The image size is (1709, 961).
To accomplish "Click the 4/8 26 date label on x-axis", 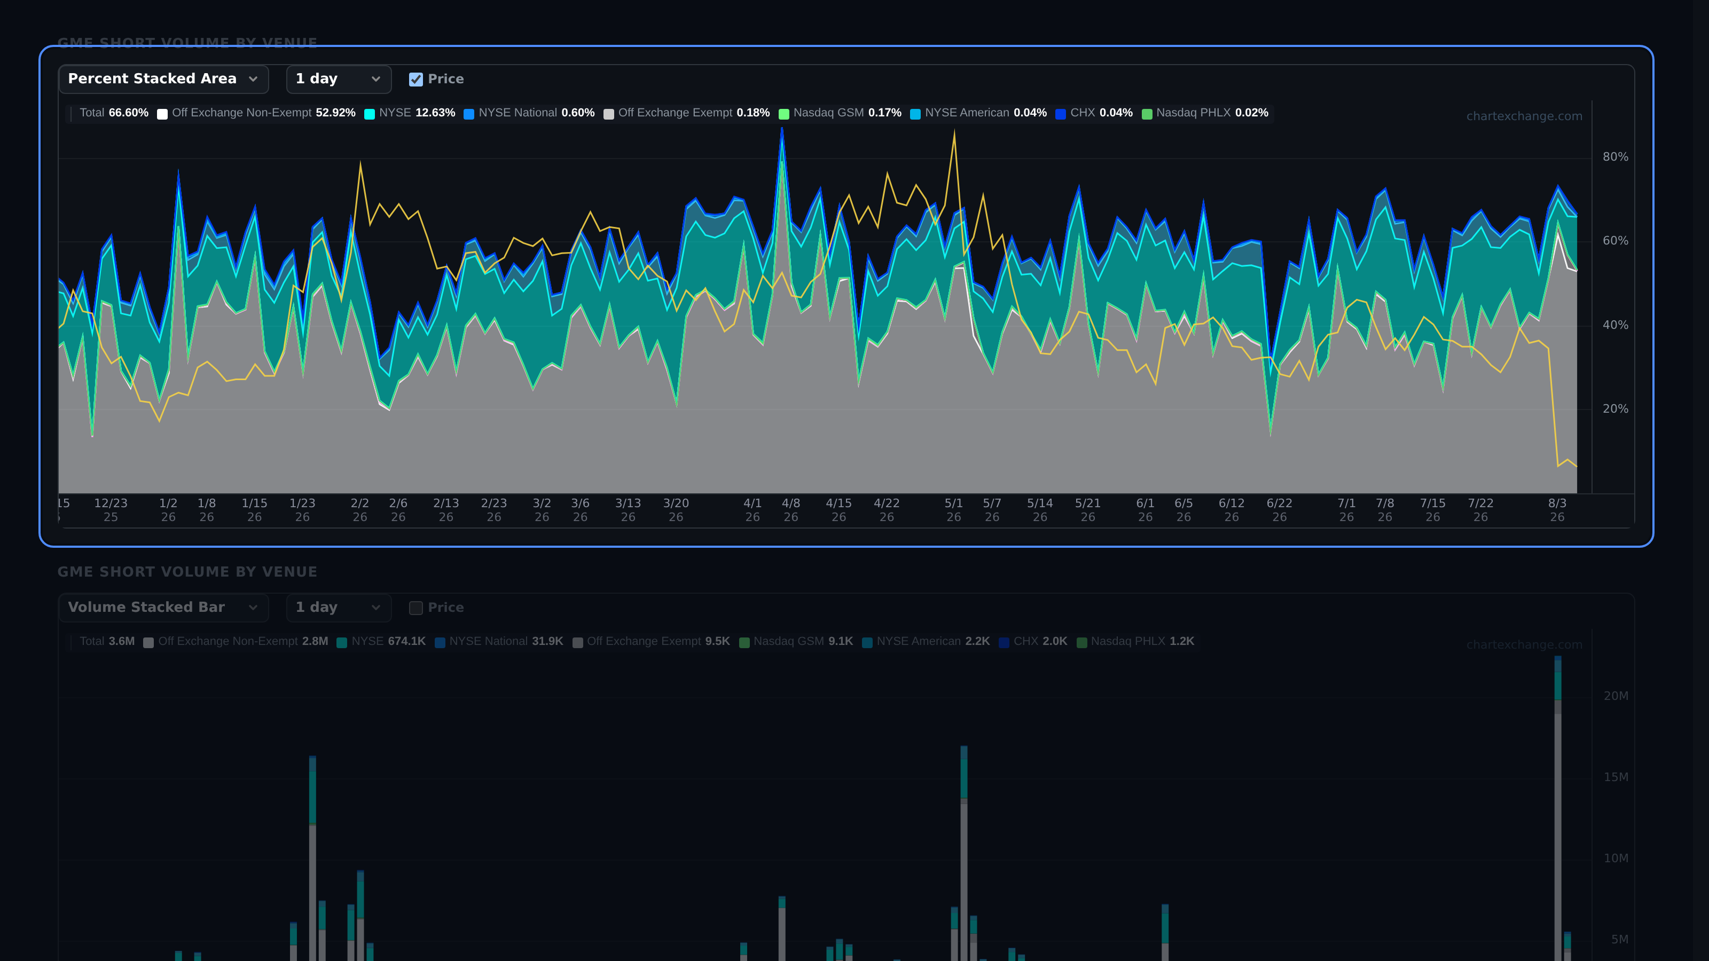I will (x=791, y=510).
